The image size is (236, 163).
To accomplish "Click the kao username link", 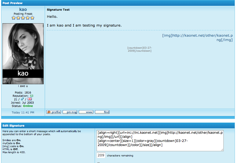I will tap(23, 10).
